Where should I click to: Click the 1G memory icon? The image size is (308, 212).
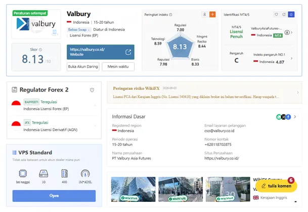pyautogui.click(x=43, y=173)
